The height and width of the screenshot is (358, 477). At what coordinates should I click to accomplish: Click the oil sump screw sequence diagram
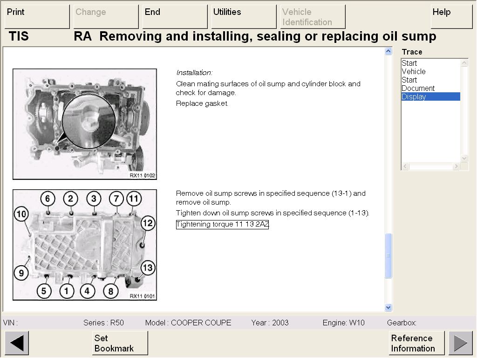(x=85, y=245)
